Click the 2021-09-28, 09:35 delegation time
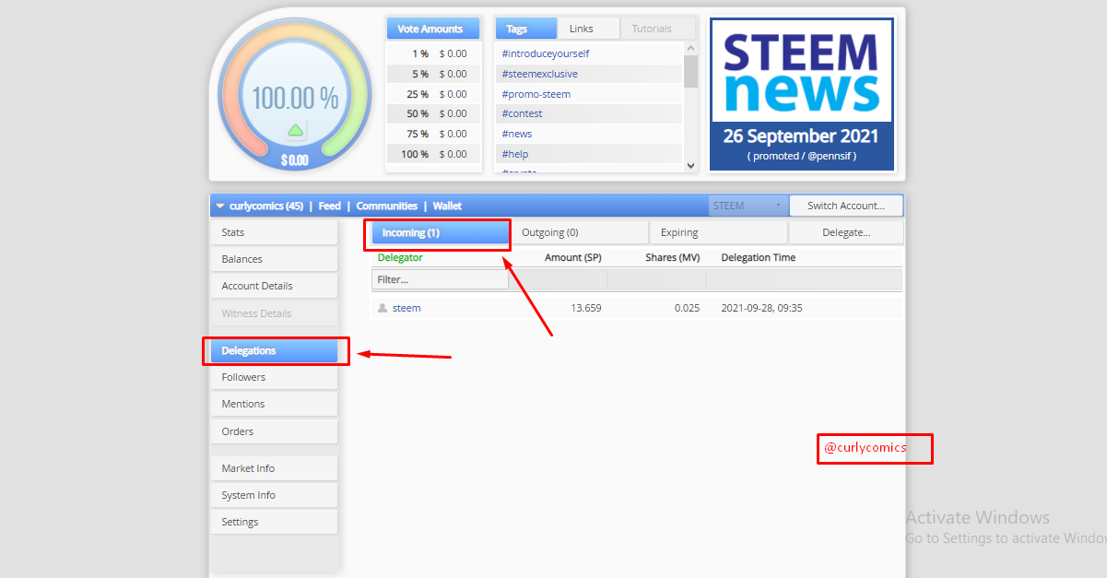1107x578 pixels. pyautogui.click(x=761, y=308)
